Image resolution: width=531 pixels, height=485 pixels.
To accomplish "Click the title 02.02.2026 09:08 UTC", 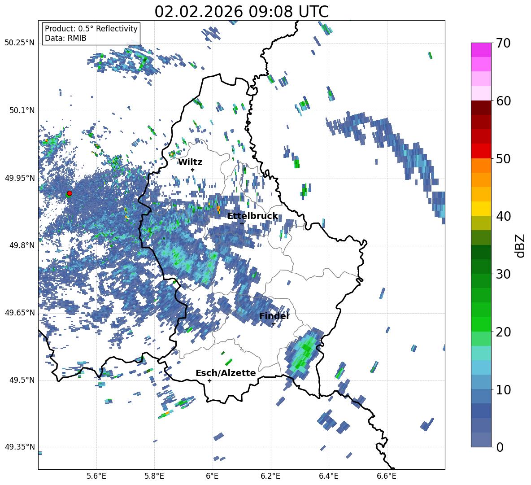I will coord(241,12).
